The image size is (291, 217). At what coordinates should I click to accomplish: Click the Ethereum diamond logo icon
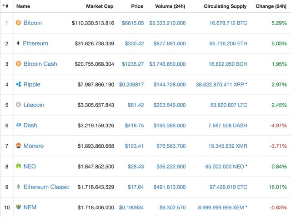tap(18, 43)
